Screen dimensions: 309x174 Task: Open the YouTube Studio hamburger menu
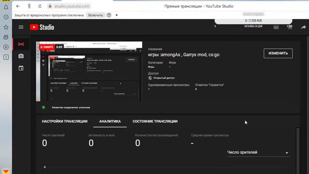pyautogui.click(x=21, y=27)
